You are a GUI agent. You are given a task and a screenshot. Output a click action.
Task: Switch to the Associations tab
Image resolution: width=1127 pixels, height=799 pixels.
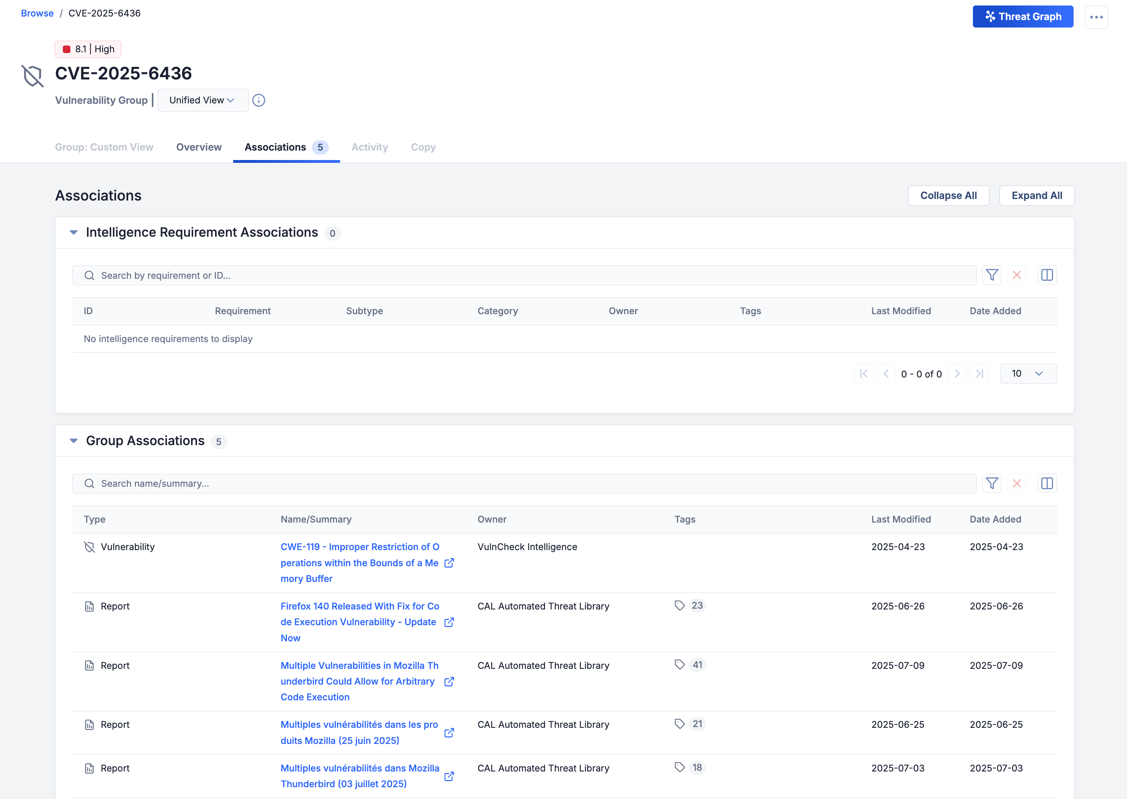(286, 147)
